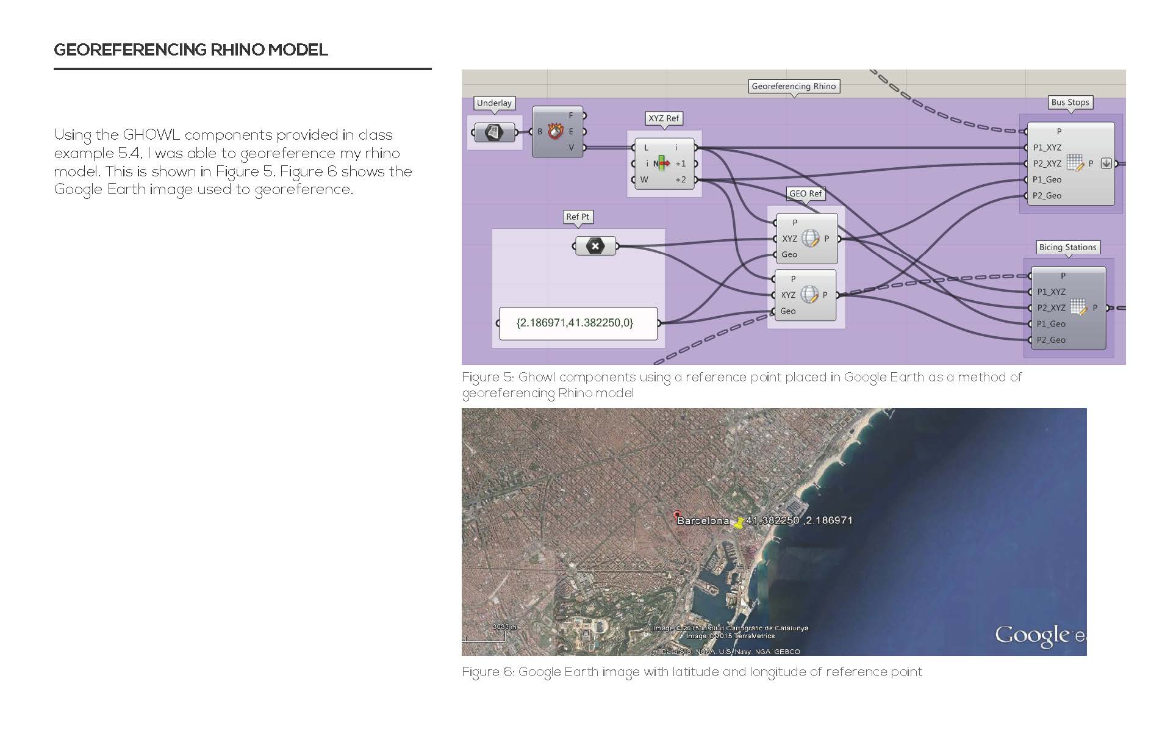Image resolution: width=1151 pixels, height=745 pixels.
Task: Click the yellow pushpin on the satellite map
Action: [x=740, y=522]
